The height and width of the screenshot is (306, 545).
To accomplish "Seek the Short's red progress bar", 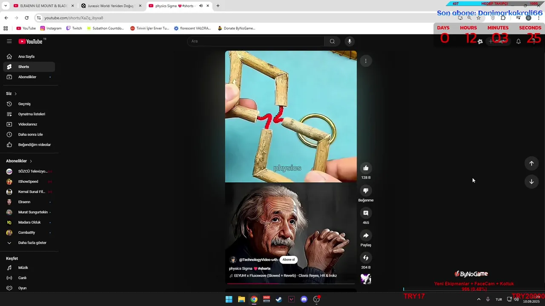I will coord(291,283).
